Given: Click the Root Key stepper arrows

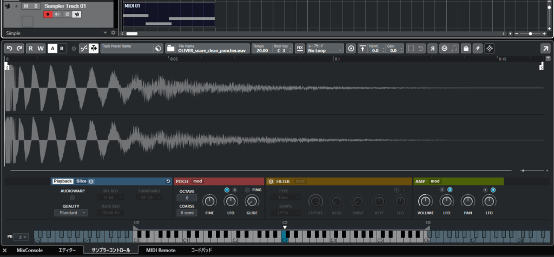Looking at the screenshot, I should [291, 50].
